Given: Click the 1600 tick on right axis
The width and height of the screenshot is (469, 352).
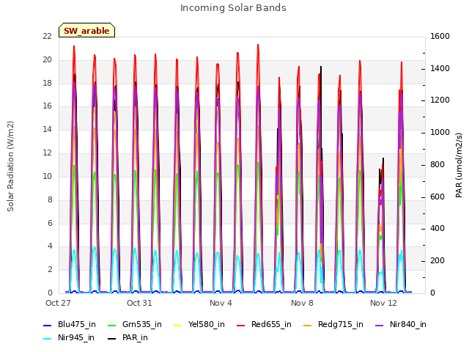Looking at the screenshot, I should (x=440, y=36).
